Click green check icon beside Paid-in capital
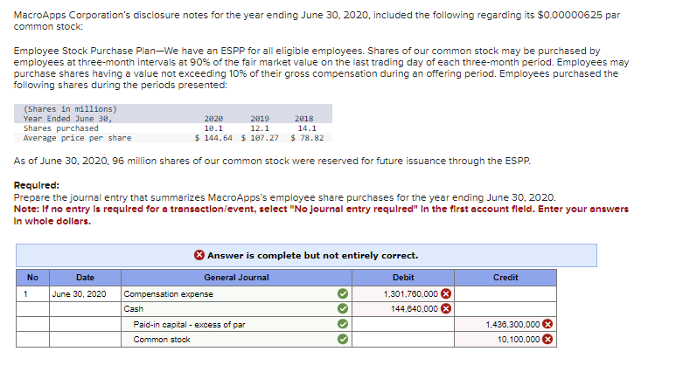This screenshot has height=372, width=697. coord(342,324)
